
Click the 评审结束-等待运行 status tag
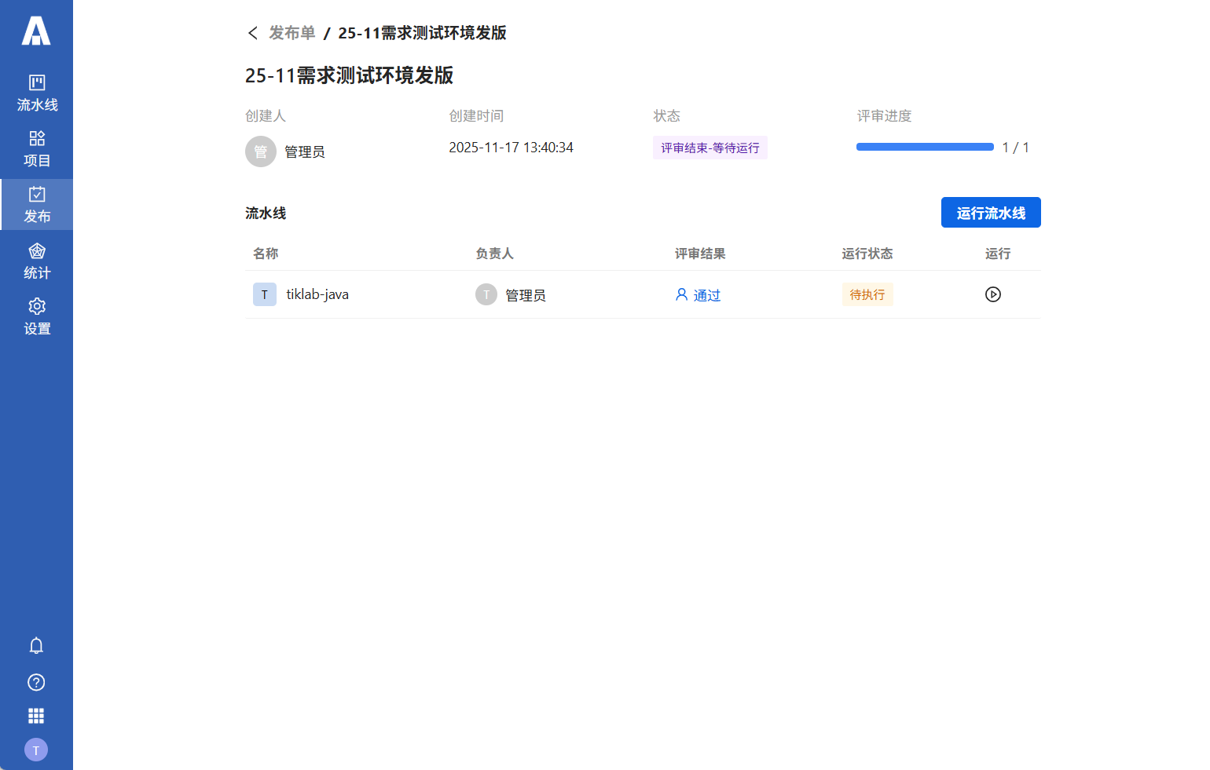point(709,147)
